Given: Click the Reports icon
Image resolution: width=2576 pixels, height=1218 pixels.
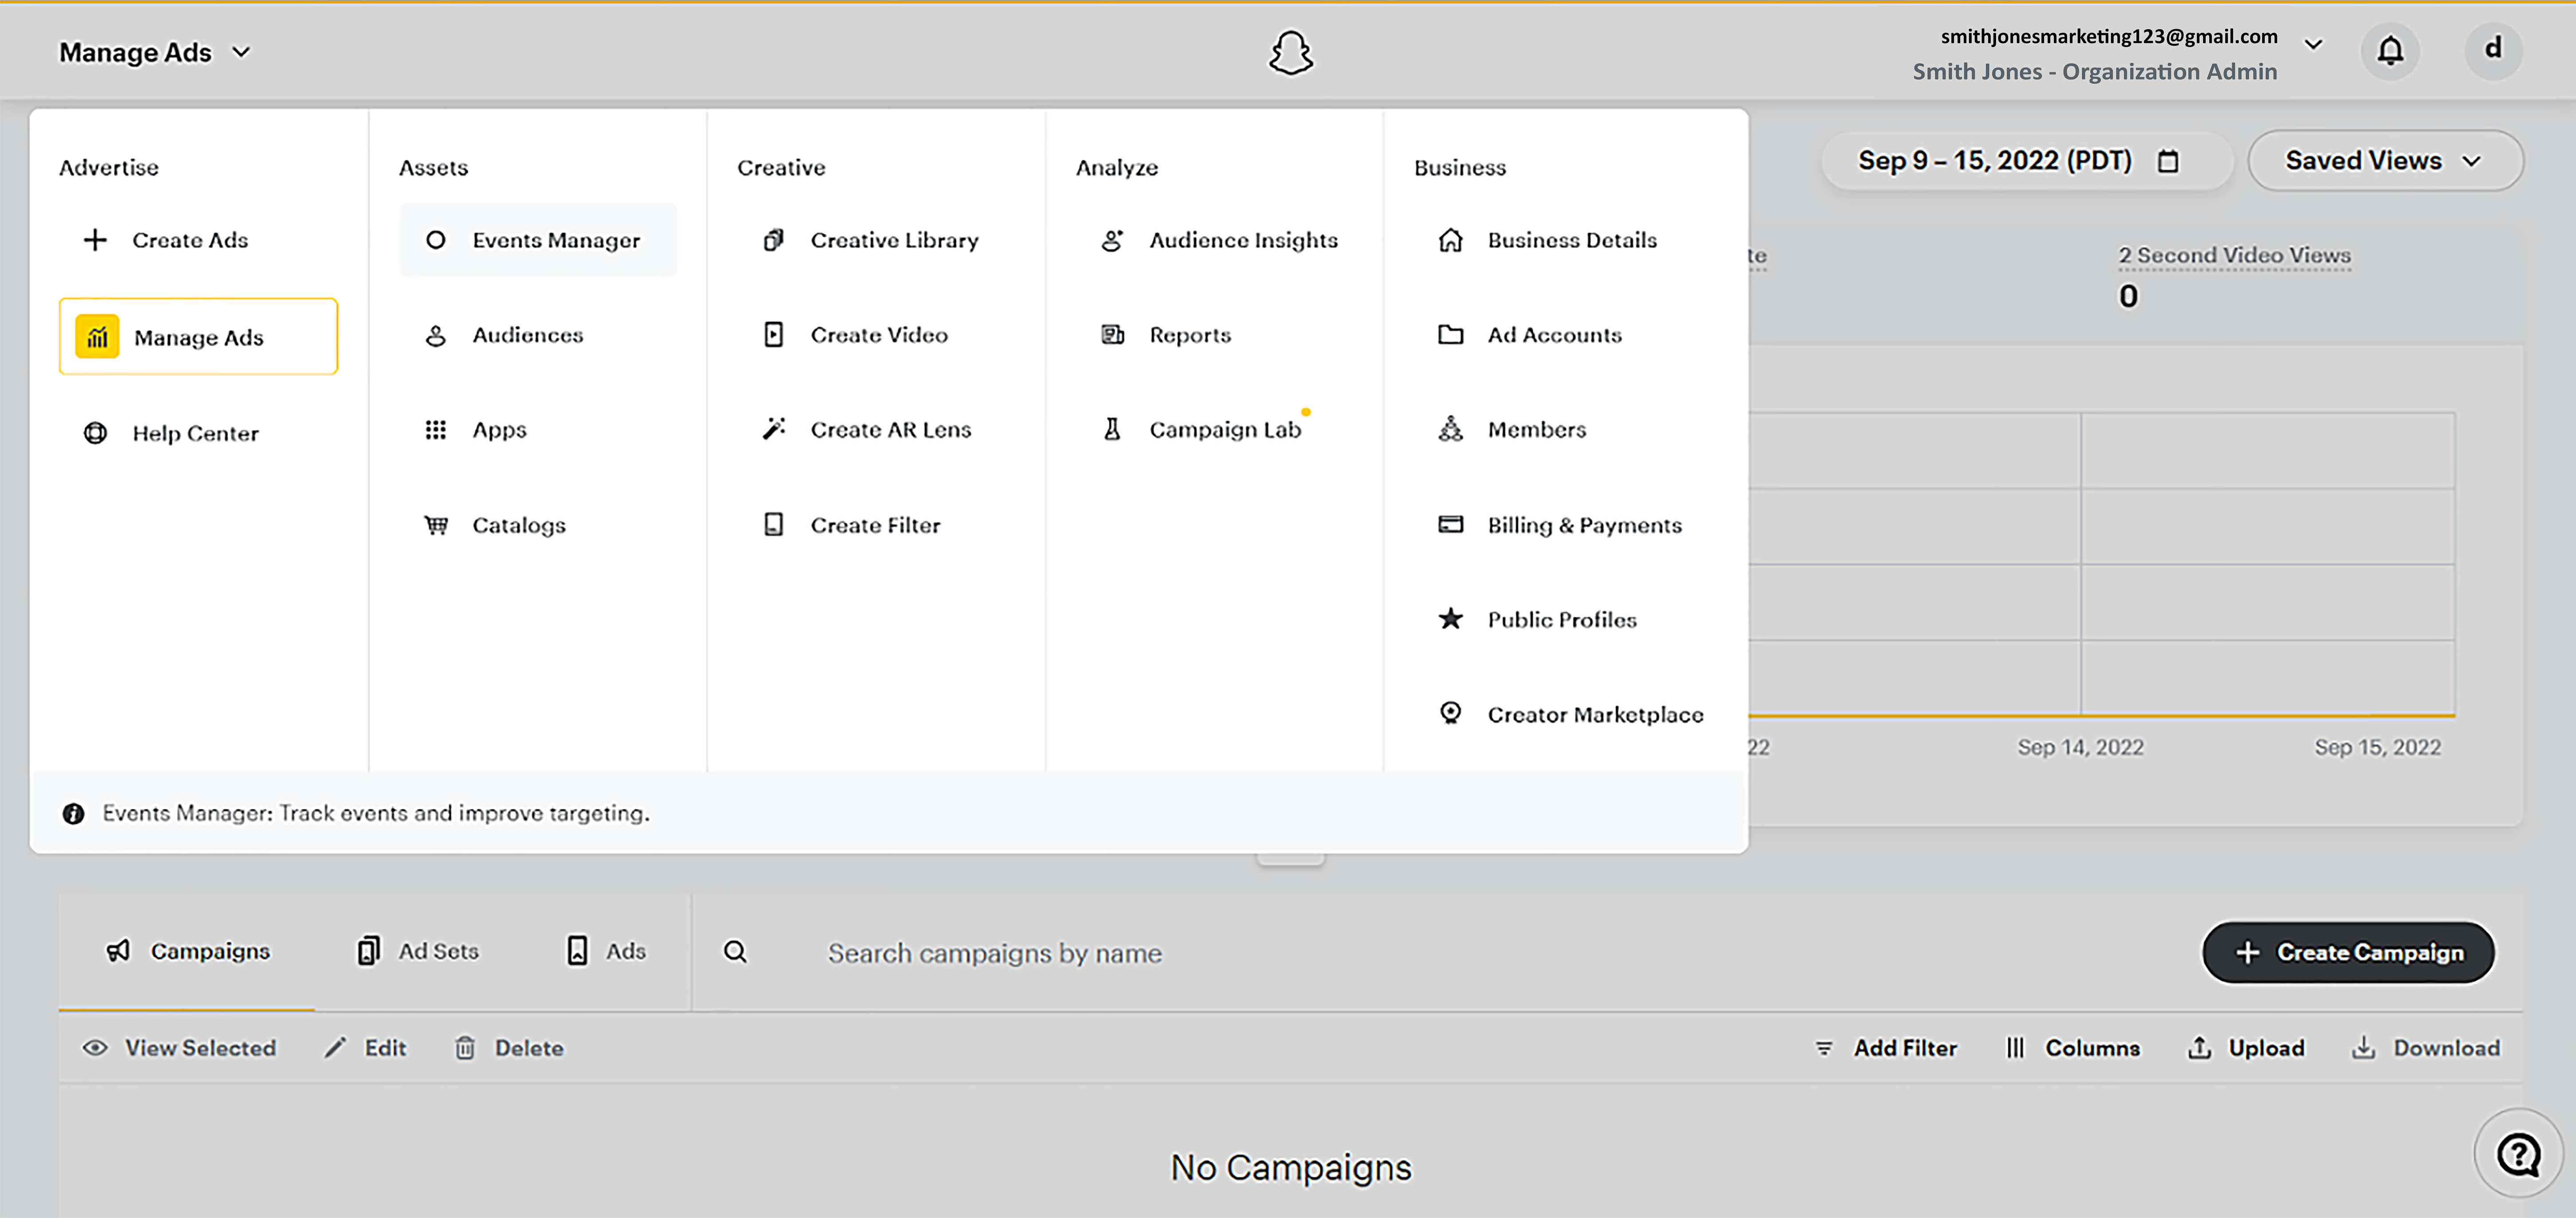Looking at the screenshot, I should click(x=1112, y=335).
